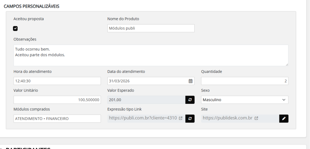This screenshot has width=310, height=149.
Task: Click the Módulos comprados field
Action: (x=57, y=119)
